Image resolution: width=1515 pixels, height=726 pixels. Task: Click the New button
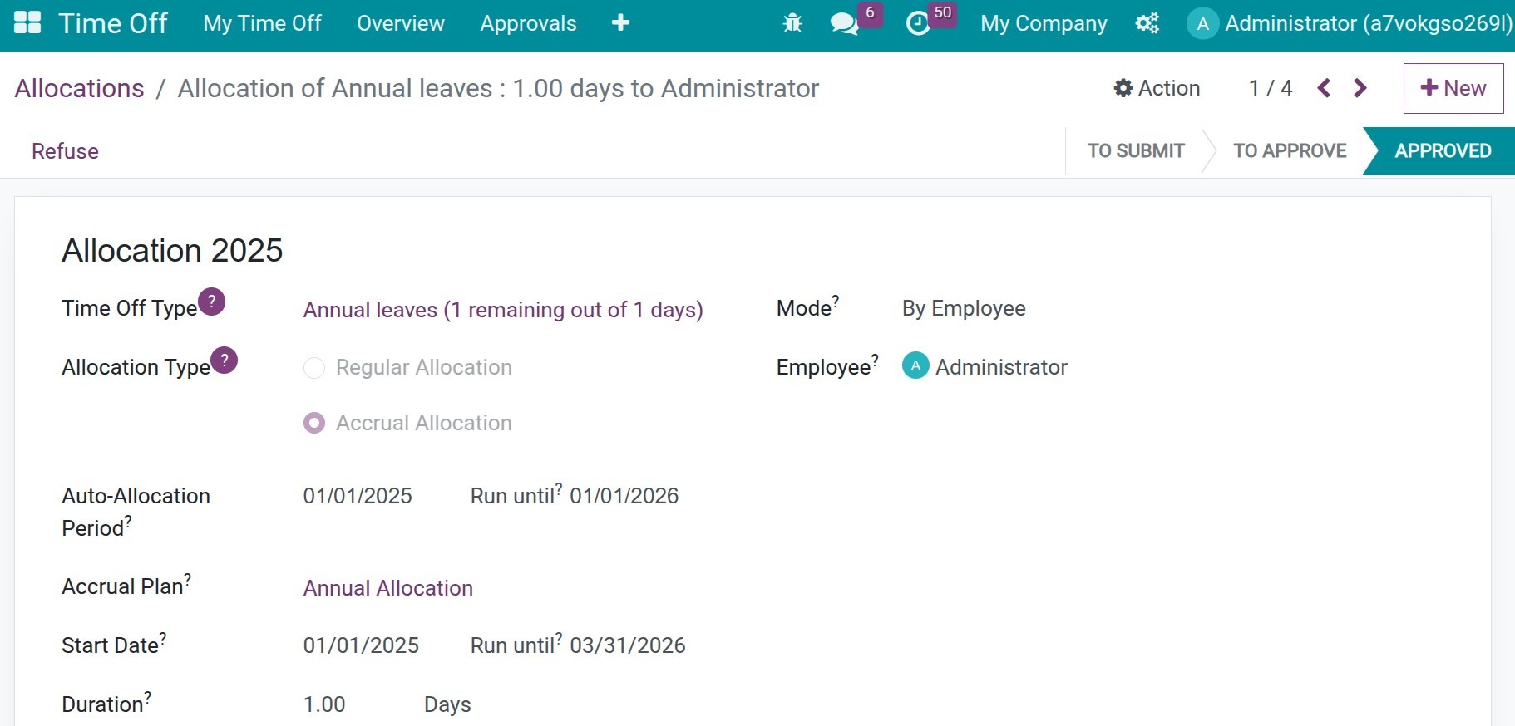[1453, 88]
